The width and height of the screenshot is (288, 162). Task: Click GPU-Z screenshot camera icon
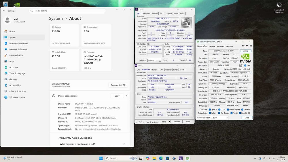[x=243, y=46]
